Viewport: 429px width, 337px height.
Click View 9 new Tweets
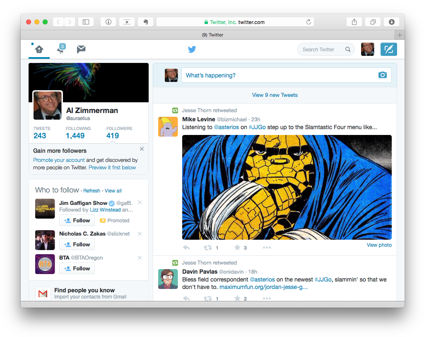pyautogui.click(x=275, y=95)
